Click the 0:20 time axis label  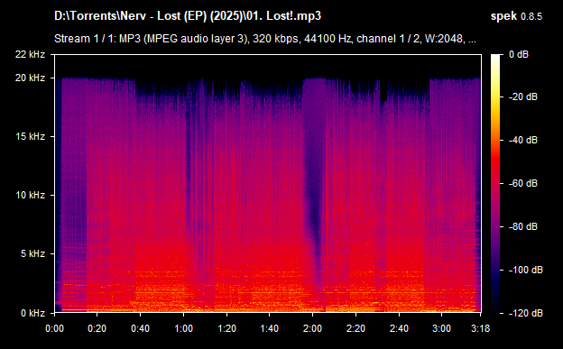pyautogui.click(x=97, y=328)
